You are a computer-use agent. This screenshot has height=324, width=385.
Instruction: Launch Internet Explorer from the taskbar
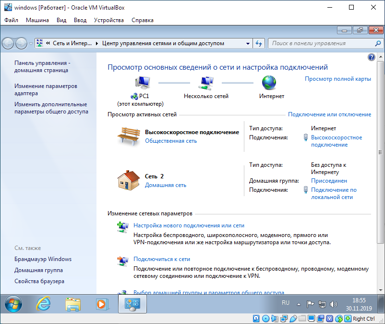click(x=44, y=304)
